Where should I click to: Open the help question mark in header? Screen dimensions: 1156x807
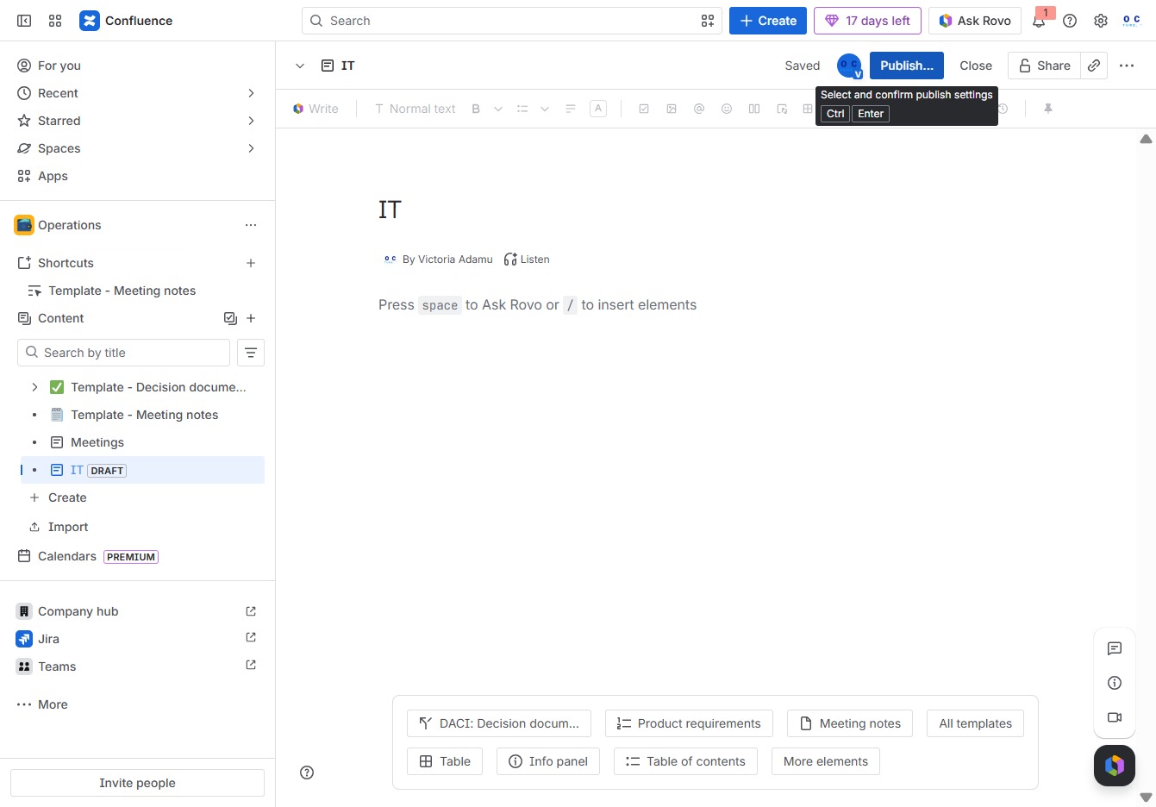click(1070, 21)
